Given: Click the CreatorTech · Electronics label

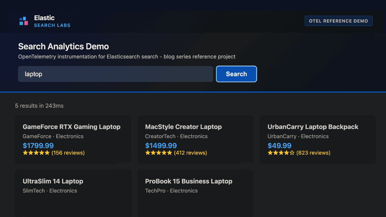Looking at the screenshot, I should pos(176,136).
